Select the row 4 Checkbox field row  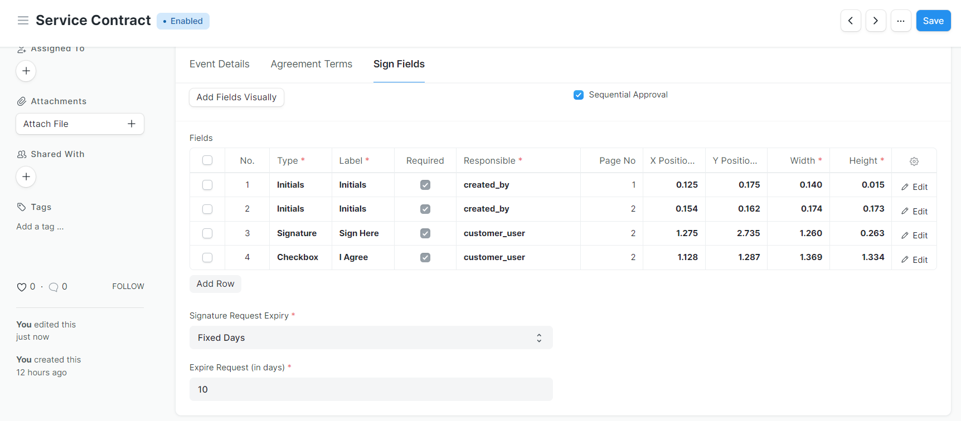click(x=207, y=257)
